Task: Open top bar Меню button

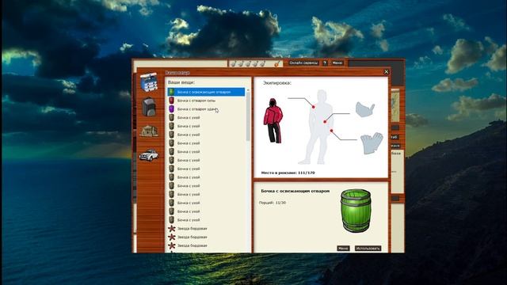Action: coord(337,63)
